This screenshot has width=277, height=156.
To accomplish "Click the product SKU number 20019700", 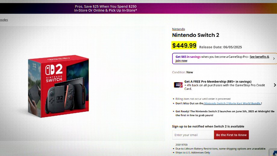I will [x=182, y=145].
